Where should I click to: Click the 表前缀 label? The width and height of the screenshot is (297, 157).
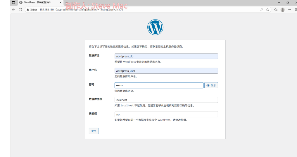[x=93, y=114]
